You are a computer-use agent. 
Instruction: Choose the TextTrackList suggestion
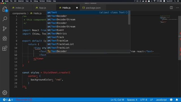point(88,48)
